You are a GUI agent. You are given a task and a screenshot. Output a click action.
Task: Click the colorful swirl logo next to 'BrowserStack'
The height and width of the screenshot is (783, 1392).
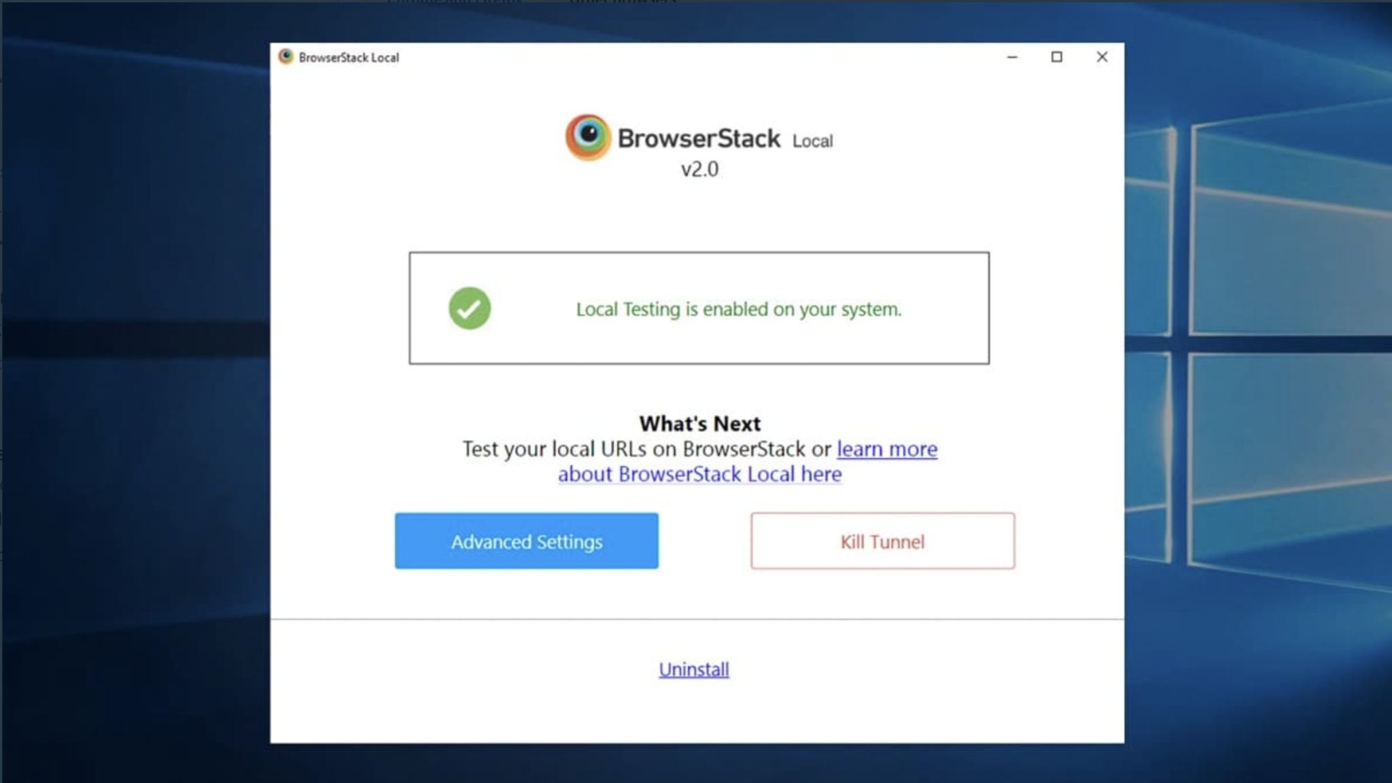coord(589,137)
